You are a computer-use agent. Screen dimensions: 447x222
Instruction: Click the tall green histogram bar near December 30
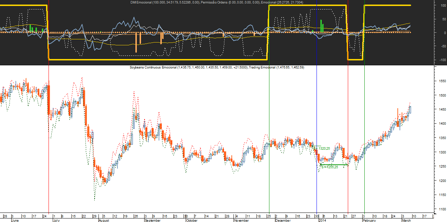click(x=321, y=26)
